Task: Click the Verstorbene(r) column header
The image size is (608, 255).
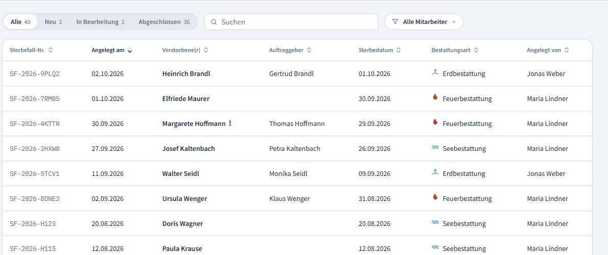Action: (181, 50)
